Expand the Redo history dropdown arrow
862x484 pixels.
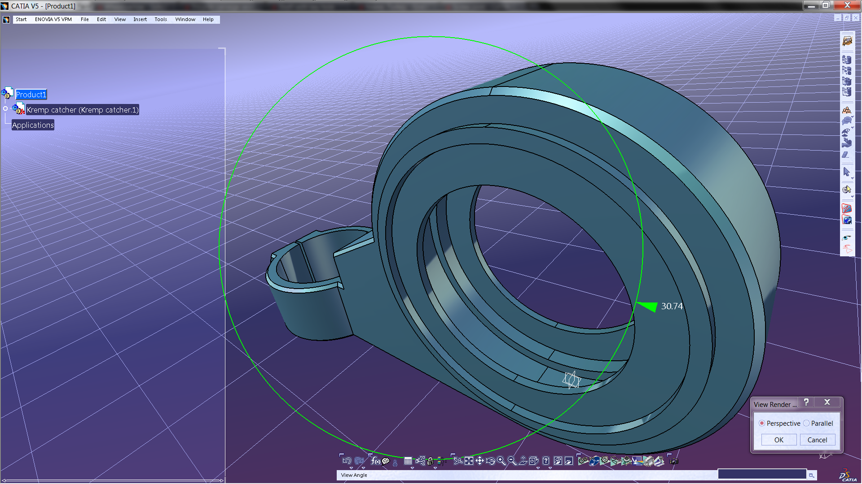[x=363, y=468]
